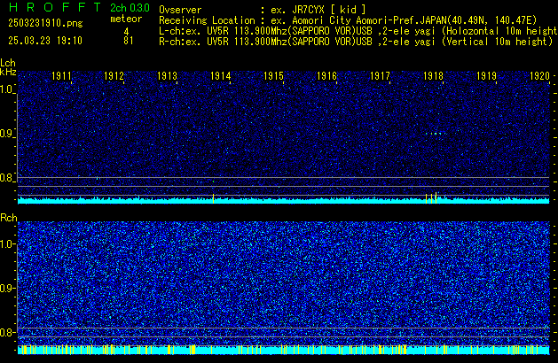Click the R-ch UV5R receiver description line

point(356,42)
